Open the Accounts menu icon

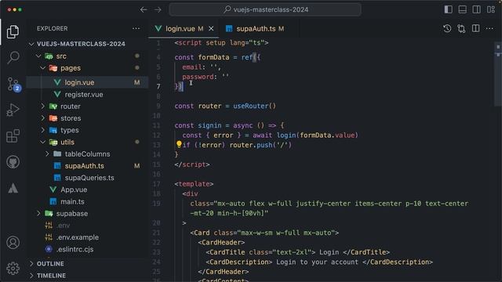(x=13, y=243)
